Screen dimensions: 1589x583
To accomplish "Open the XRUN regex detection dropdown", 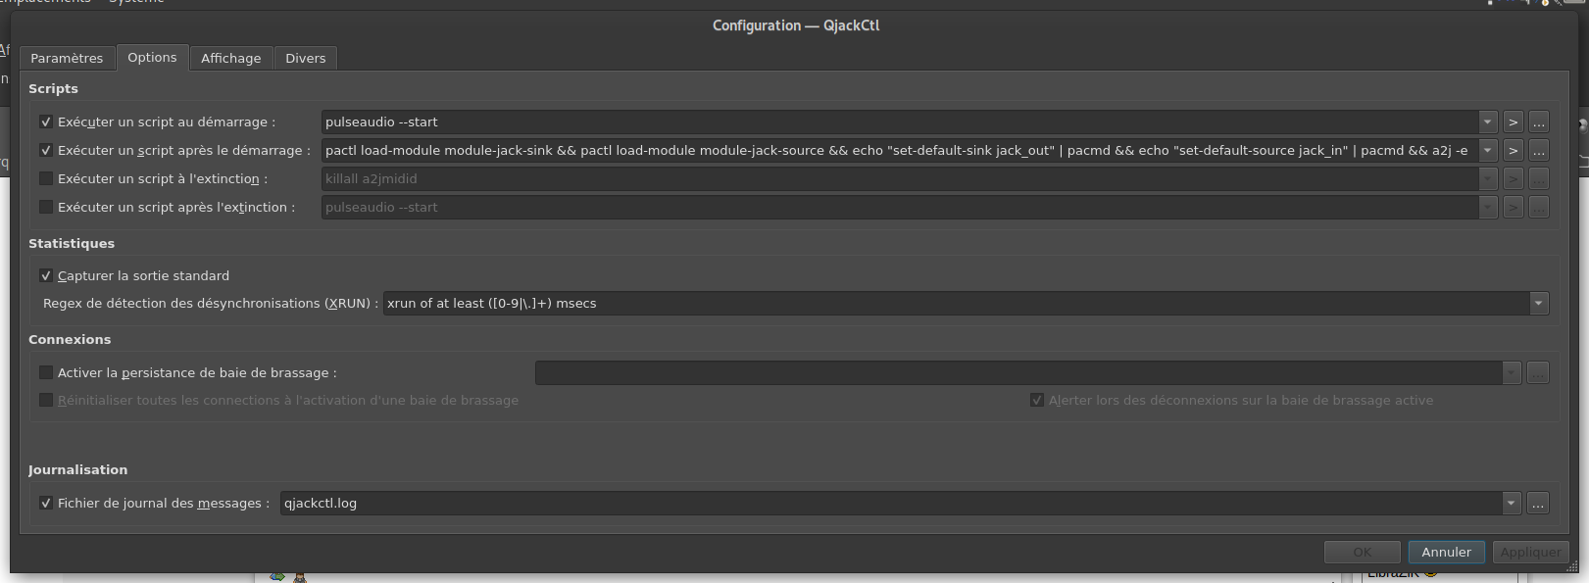I will 1539,304.
